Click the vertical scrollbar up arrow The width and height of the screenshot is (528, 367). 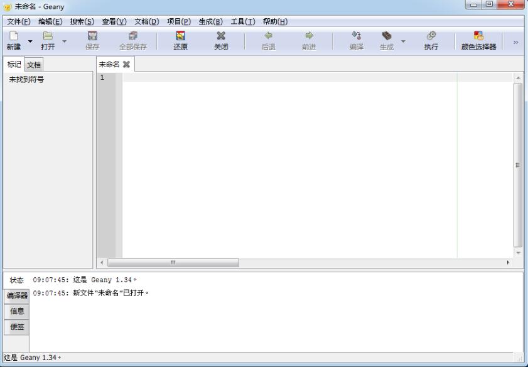pyautogui.click(x=518, y=78)
